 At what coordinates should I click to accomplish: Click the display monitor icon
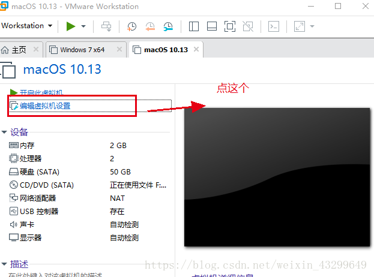(14, 237)
